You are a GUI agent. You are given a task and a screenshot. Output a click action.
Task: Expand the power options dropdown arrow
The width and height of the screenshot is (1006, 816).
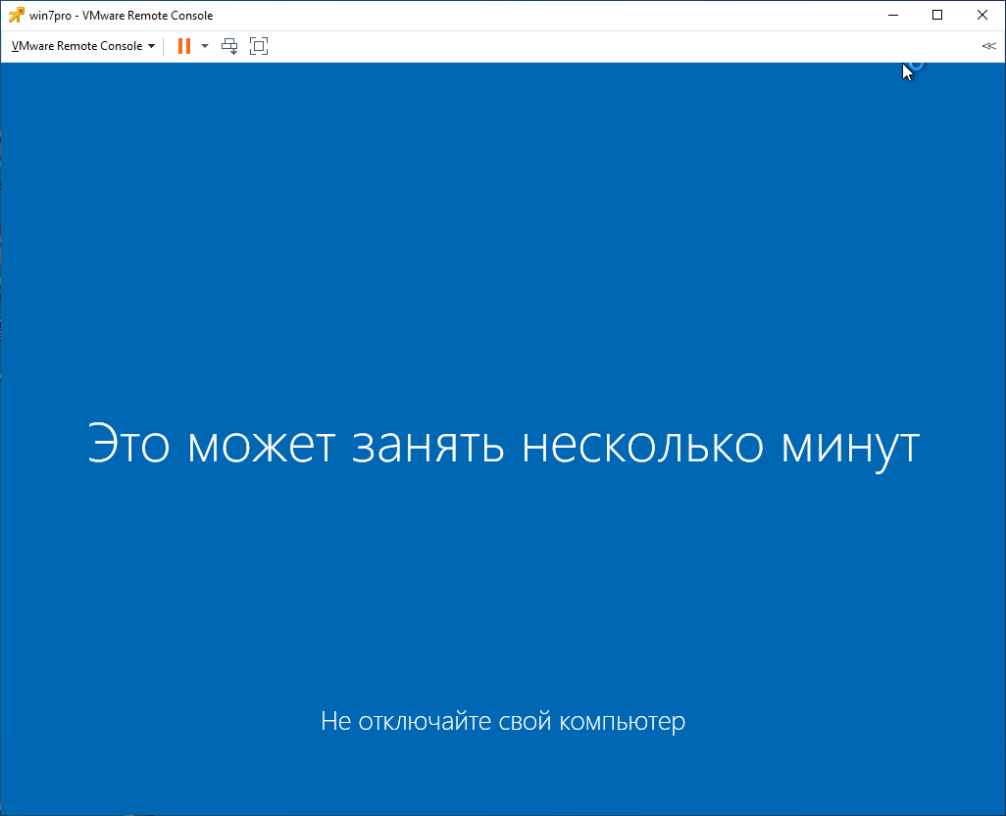(x=205, y=46)
